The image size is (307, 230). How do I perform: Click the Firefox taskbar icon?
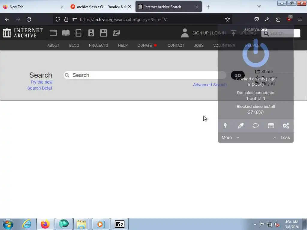45,224
